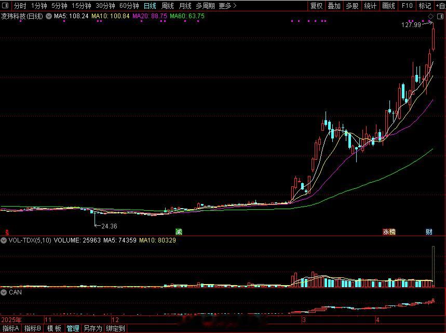446x333 pixels.
Task: Switch to 指标A indicator tab
Action: [10, 328]
